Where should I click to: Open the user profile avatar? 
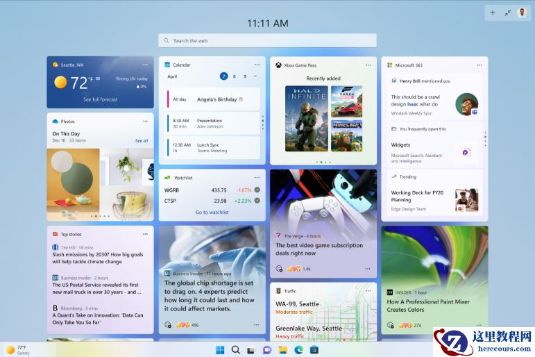(522, 13)
